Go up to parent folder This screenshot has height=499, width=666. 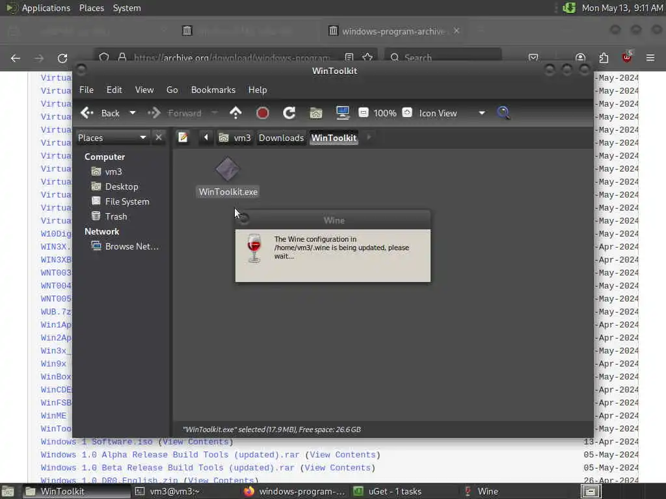235,113
